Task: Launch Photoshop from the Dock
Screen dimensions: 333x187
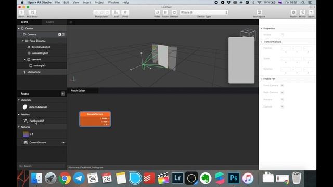Action: (x=234, y=178)
